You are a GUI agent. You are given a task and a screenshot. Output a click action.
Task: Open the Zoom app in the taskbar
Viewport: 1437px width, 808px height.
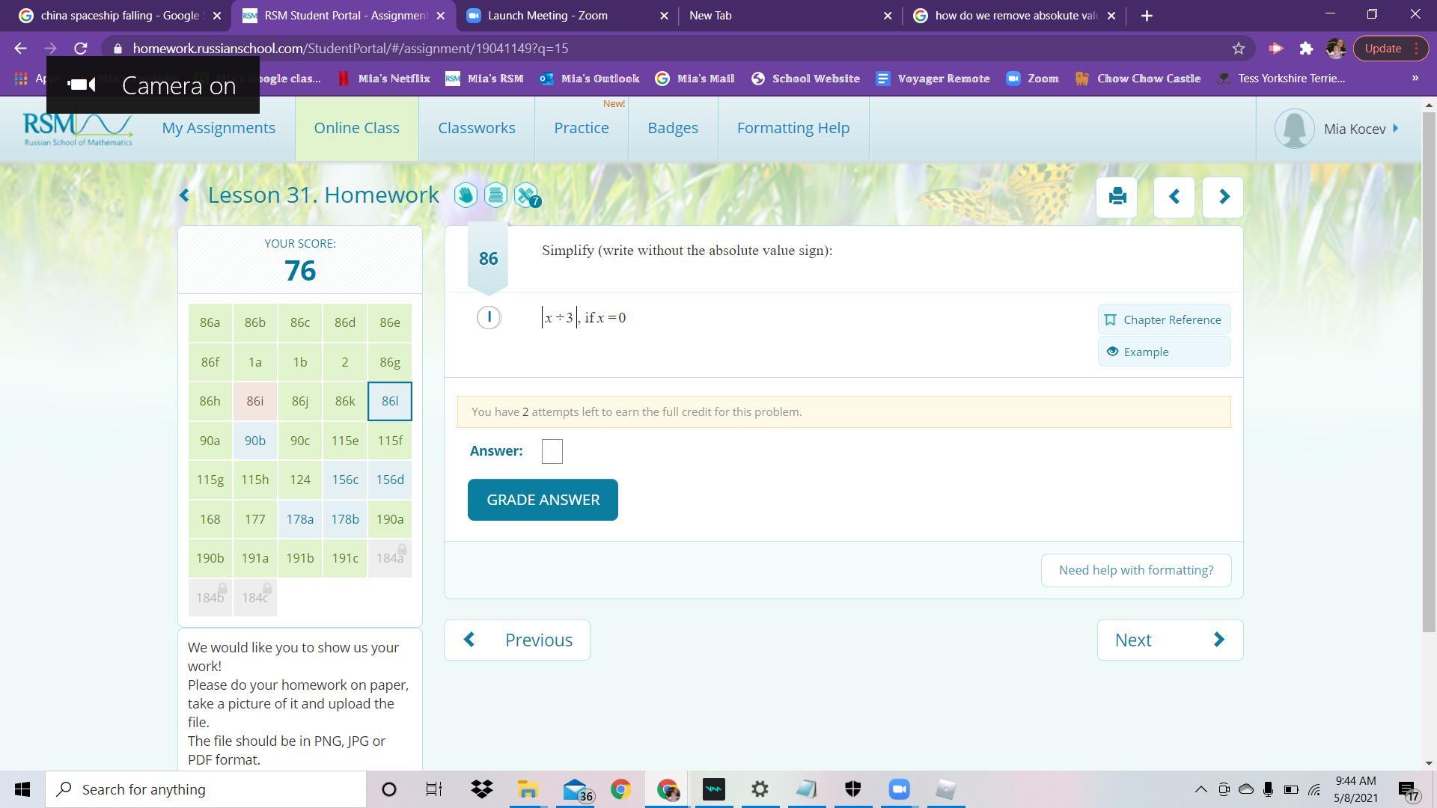[x=899, y=789]
